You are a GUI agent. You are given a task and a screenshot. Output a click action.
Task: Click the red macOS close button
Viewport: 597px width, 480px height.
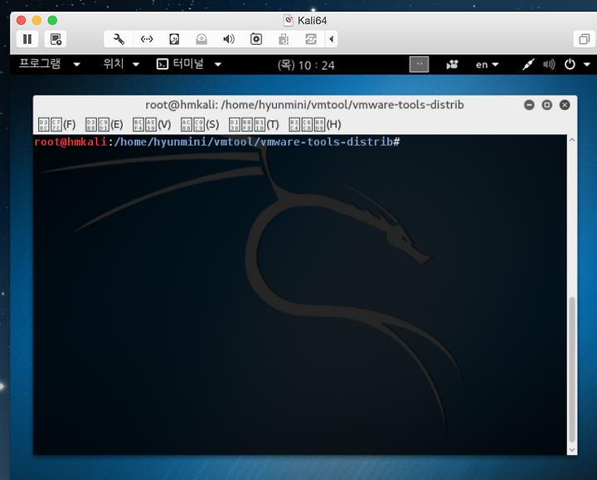point(21,20)
